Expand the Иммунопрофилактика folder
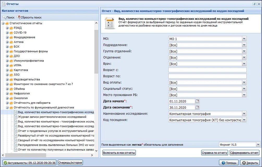The width and height of the screenshot is (262, 167). click(7, 61)
